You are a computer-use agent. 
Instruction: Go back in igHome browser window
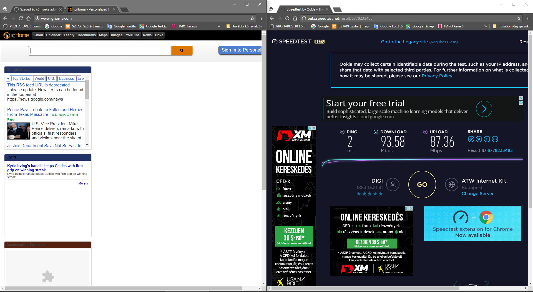coord(5,18)
